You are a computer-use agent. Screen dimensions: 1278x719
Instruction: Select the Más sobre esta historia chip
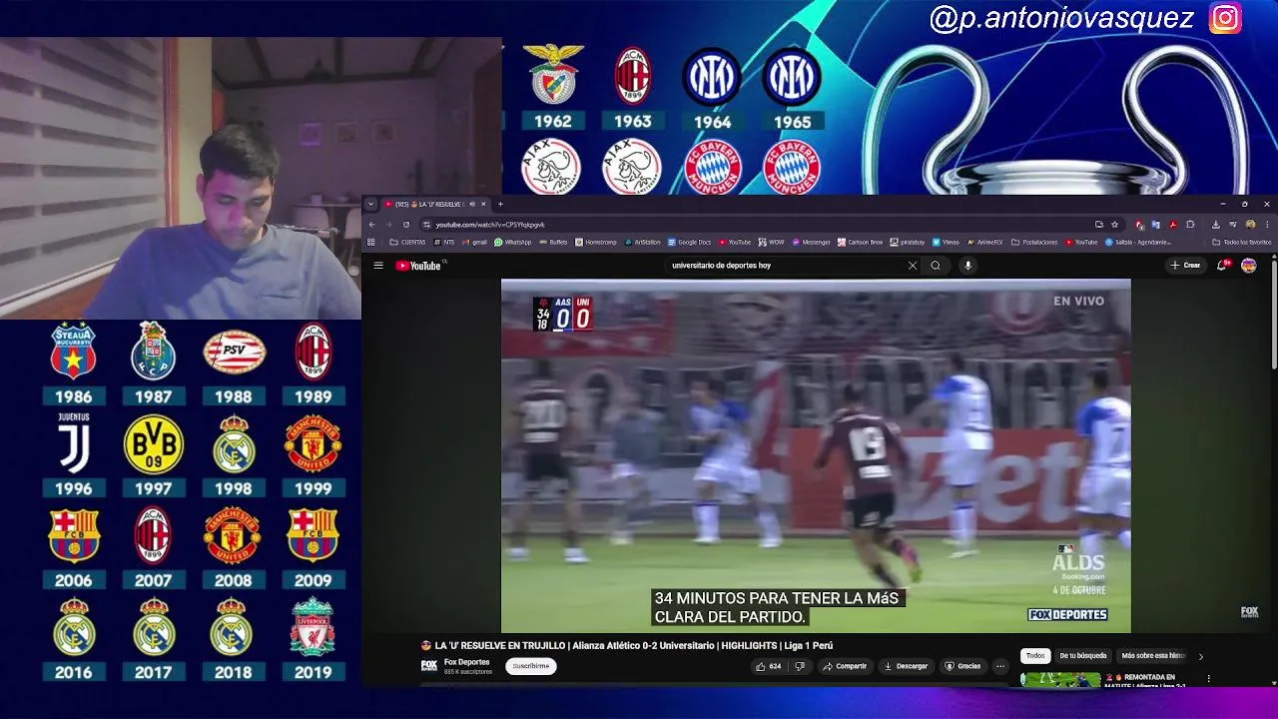(1153, 656)
